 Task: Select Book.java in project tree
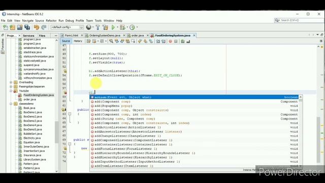pyautogui.click(x=29, y=108)
